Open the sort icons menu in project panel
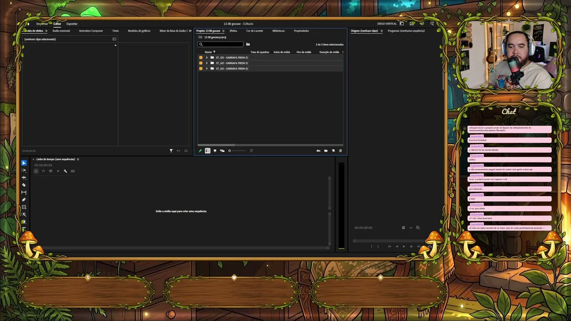The height and width of the screenshot is (321, 571). tap(251, 151)
